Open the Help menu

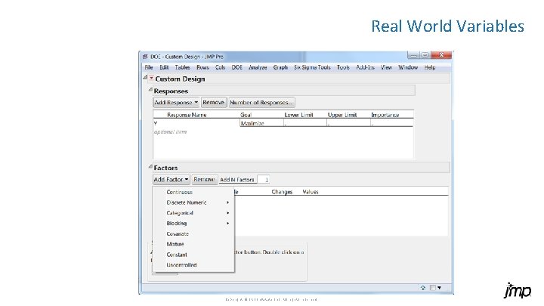(430, 67)
